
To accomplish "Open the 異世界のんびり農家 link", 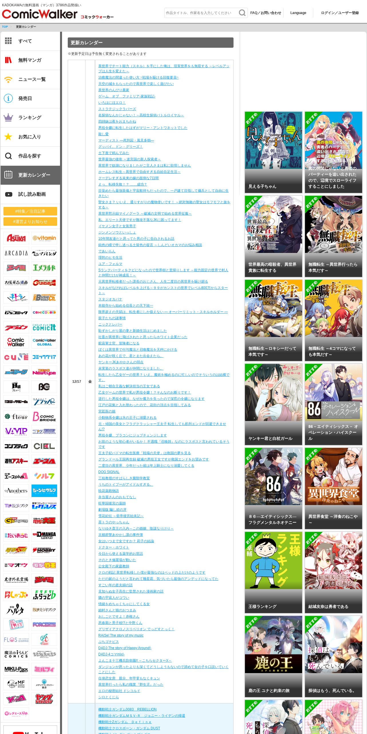I will (x=114, y=90).
